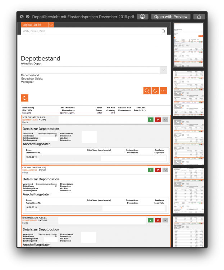224x270 pixels.
Task: Select first page thumbnail in sidebar
Action: coord(188,45)
